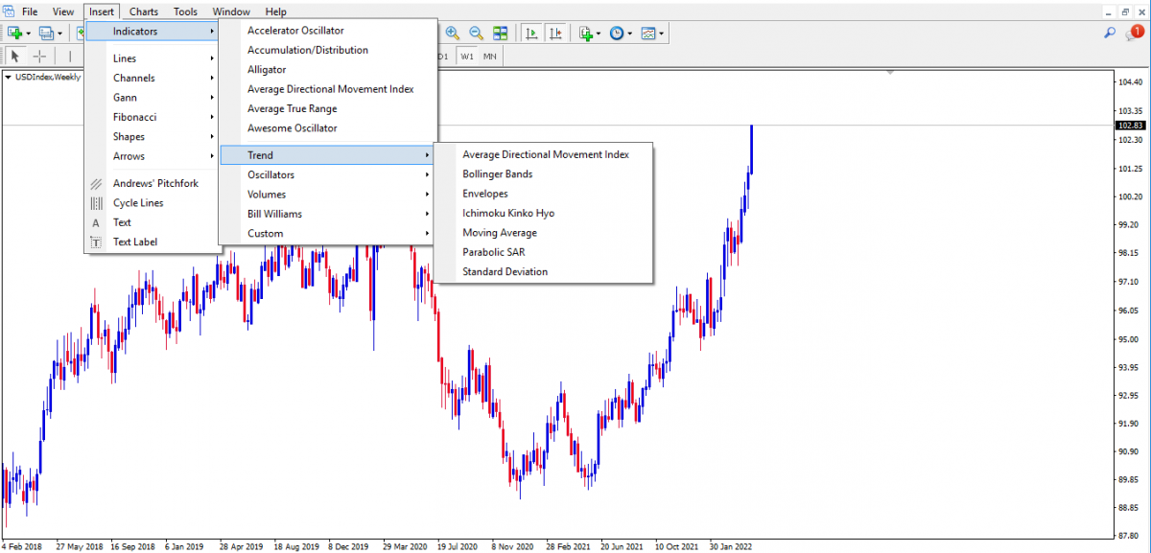Viewport: 1151px width, 553px height.
Task: Click the MN monthly timeframe button
Action: (x=489, y=57)
